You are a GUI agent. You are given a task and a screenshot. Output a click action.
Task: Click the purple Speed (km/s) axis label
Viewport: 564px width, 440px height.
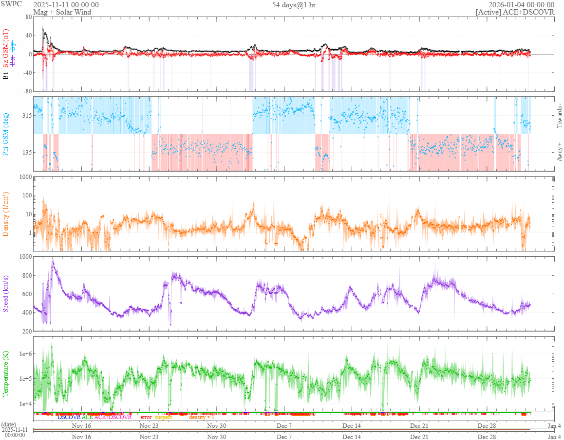[x=6, y=294]
